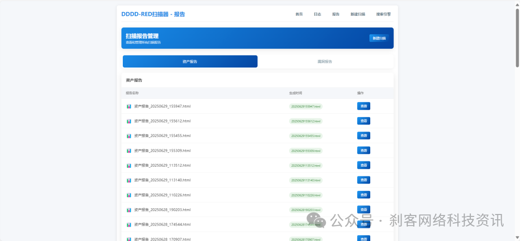The width and height of the screenshot is (520, 241).
Task: Go to 报告 in the top navigation
Action: click(336, 14)
